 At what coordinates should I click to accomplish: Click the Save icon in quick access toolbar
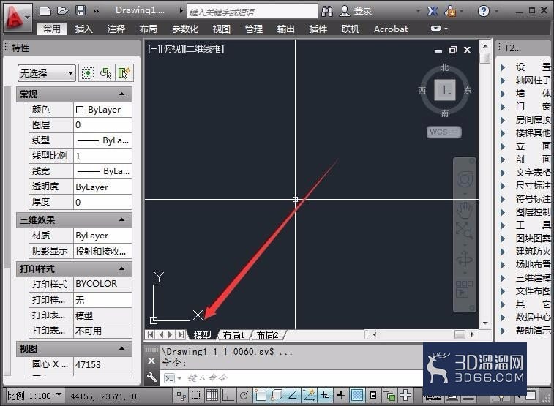click(81, 10)
